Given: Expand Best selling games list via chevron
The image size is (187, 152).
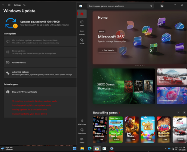Looking at the screenshot, I should click(119, 113).
